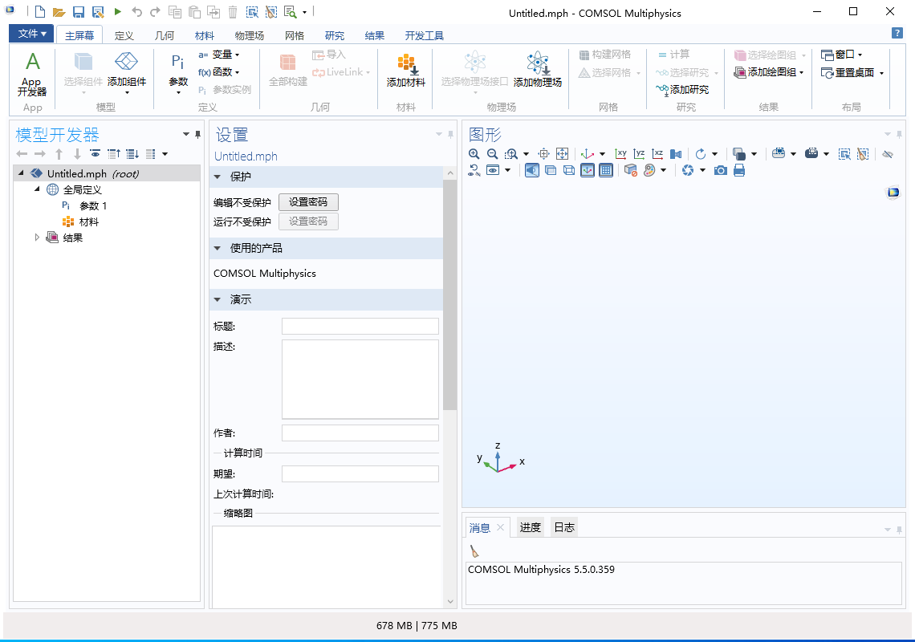Create a new model file
This screenshot has height=642, width=915.
point(39,12)
